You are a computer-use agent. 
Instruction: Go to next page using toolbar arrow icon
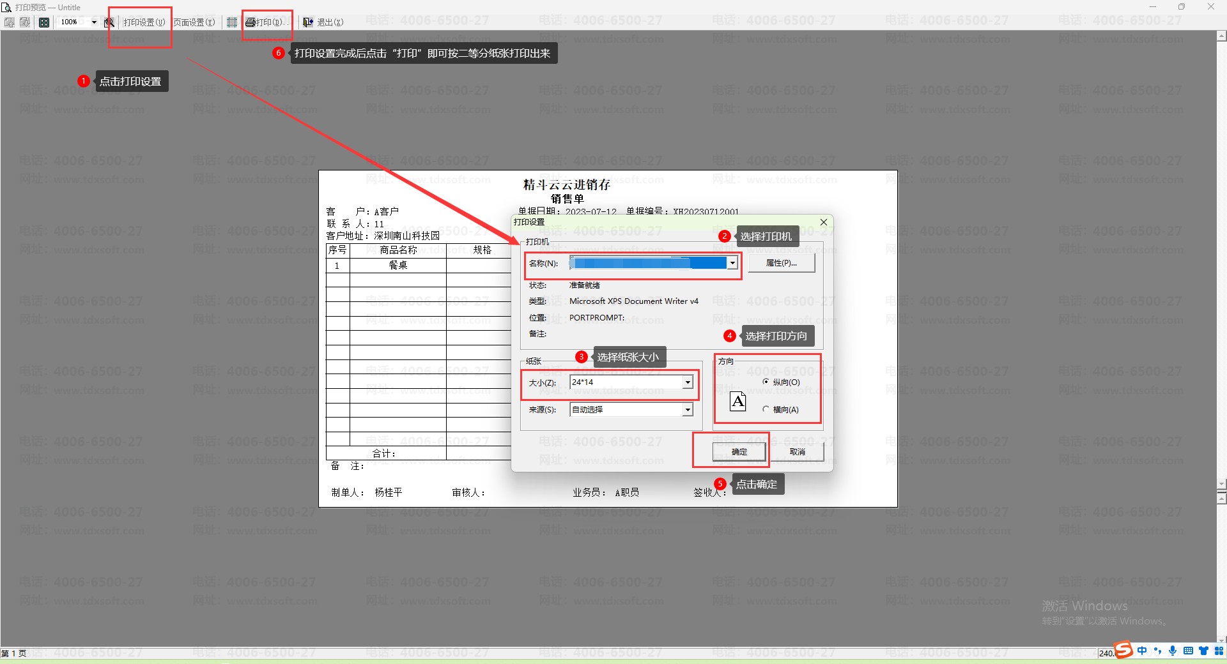point(25,22)
